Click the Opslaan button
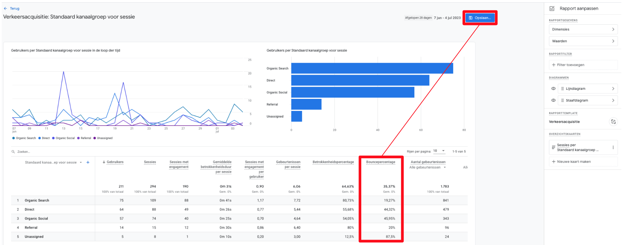 click(480, 18)
